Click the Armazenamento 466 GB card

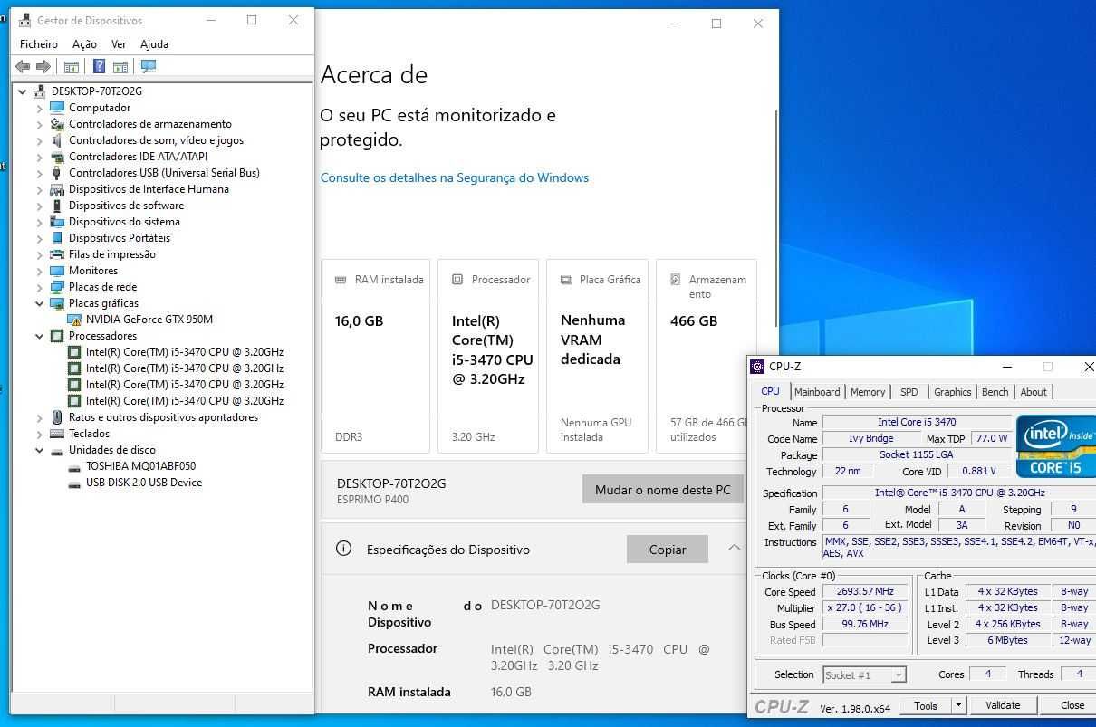706,356
